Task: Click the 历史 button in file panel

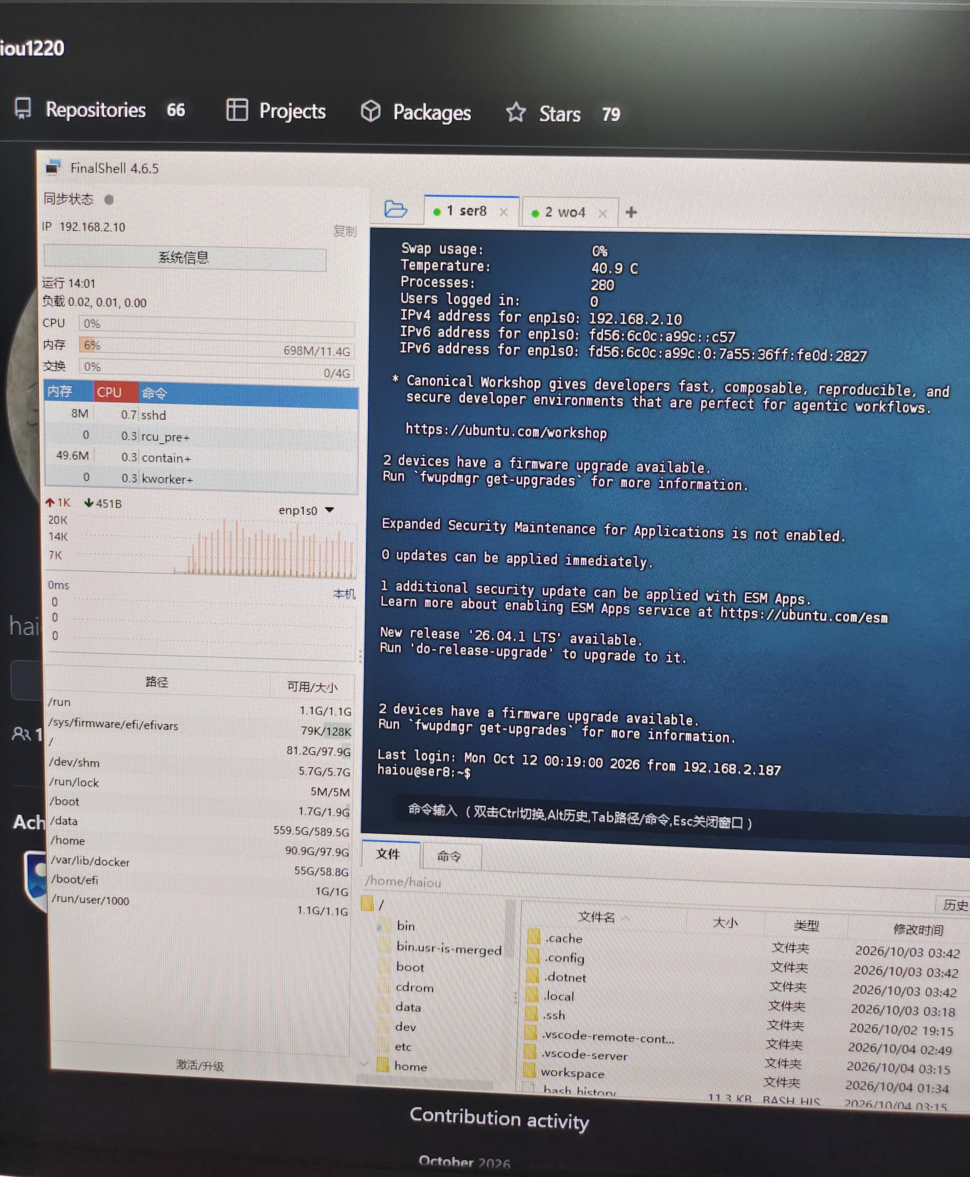Action: coord(954,905)
